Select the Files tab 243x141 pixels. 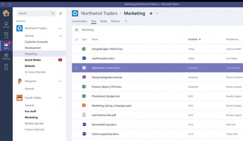point(94,21)
